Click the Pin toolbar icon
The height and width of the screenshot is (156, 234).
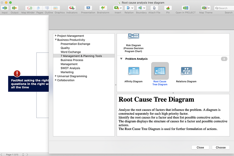[168, 8]
